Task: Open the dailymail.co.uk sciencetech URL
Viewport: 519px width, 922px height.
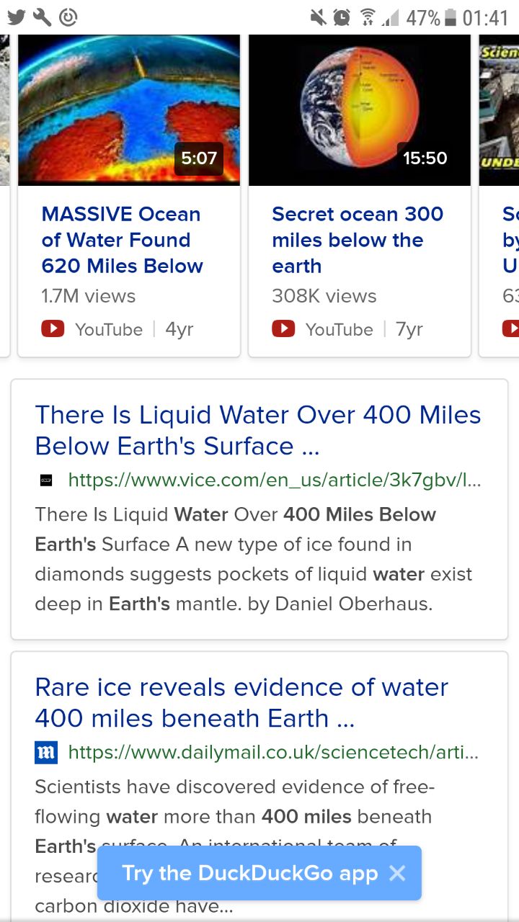Action: (273, 753)
